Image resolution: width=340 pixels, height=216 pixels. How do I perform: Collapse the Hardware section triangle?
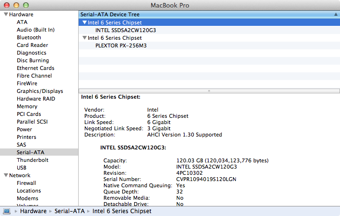[x=6, y=14]
